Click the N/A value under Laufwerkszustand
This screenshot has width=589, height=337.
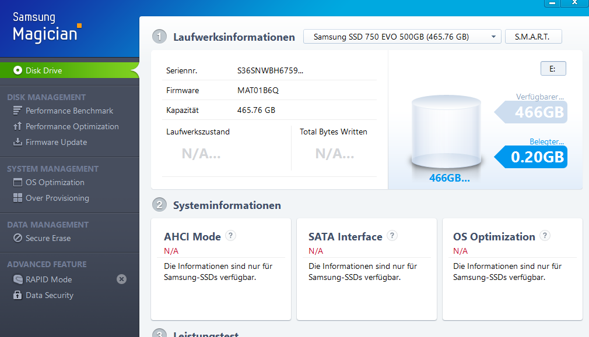[x=201, y=153]
